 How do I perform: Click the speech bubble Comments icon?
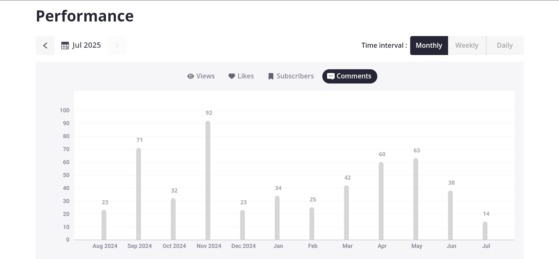331,76
